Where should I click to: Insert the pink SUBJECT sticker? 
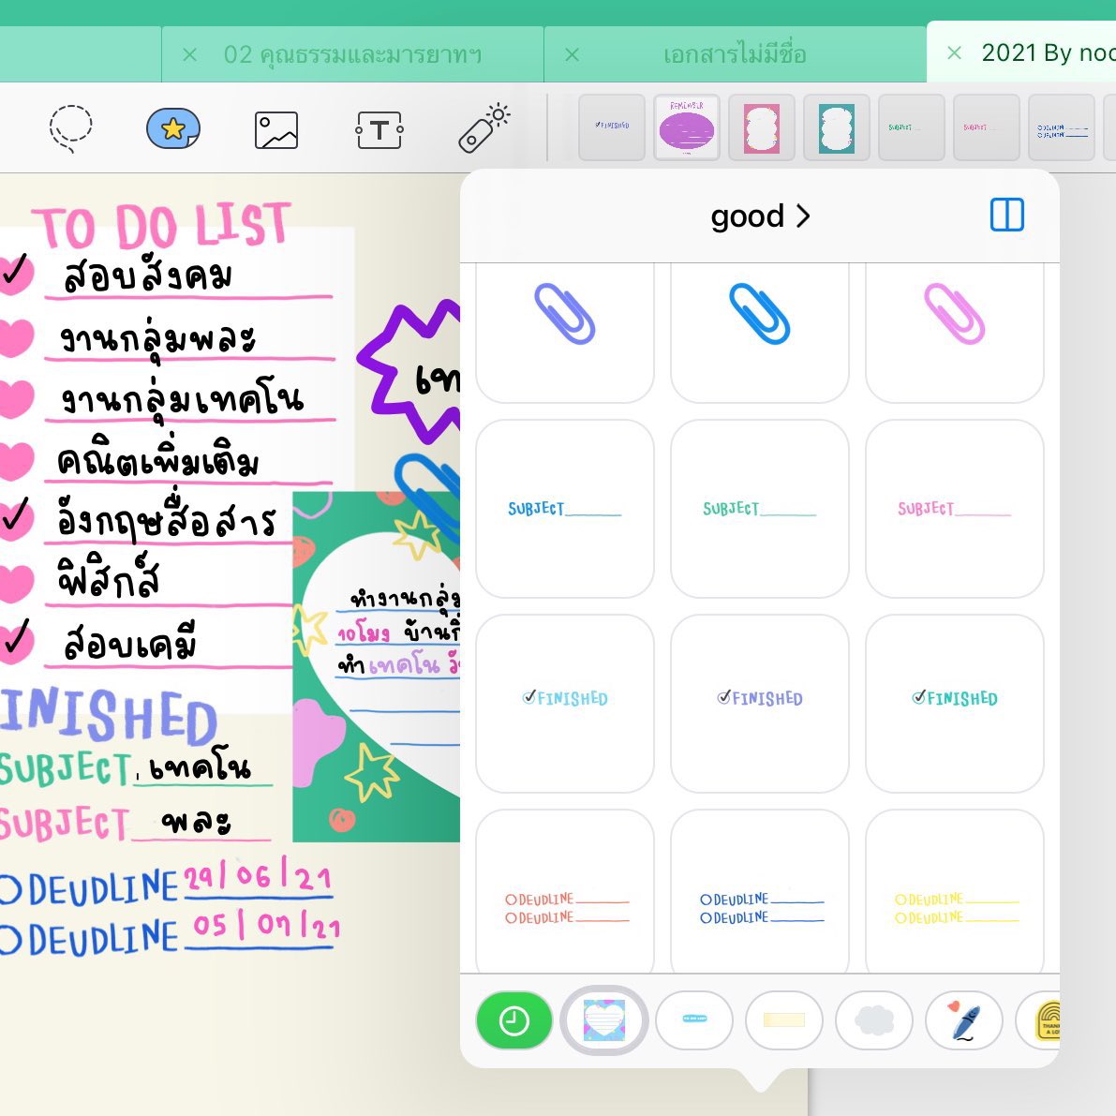(x=955, y=509)
